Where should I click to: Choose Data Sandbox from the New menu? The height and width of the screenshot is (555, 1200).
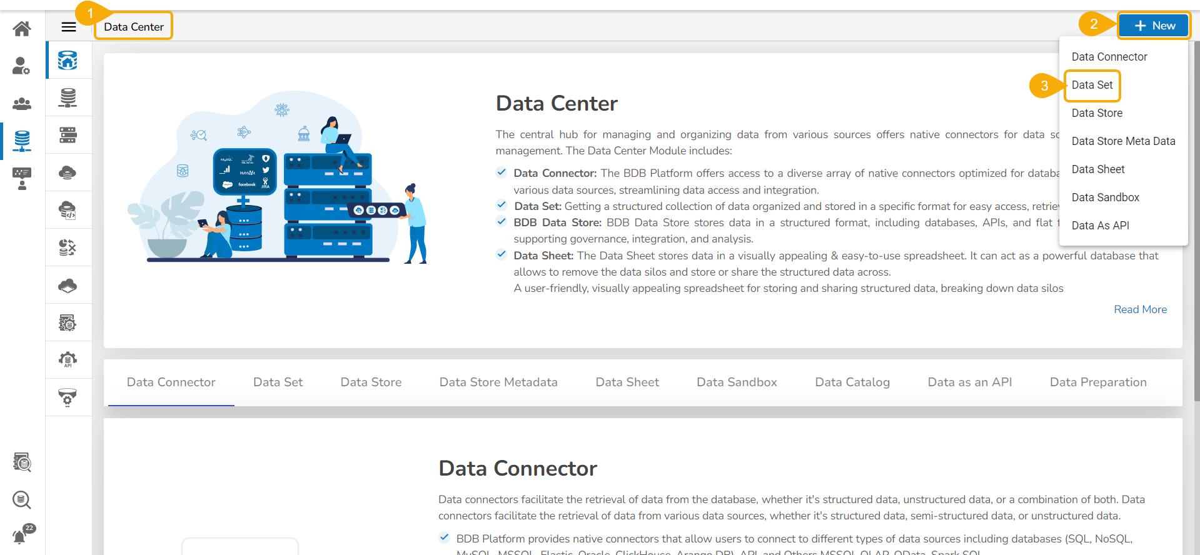click(1106, 197)
